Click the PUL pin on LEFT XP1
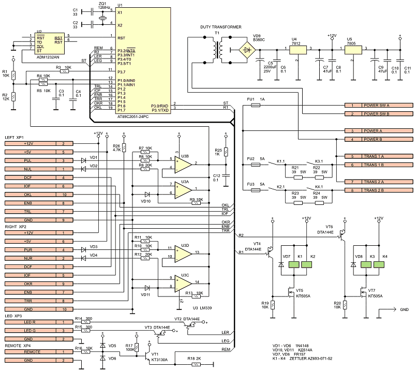 tap(36, 160)
